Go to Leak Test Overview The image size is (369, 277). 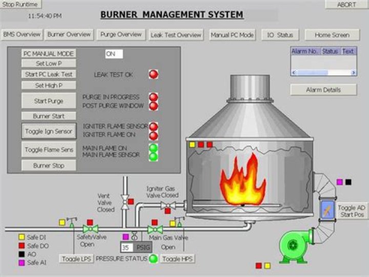click(x=176, y=35)
